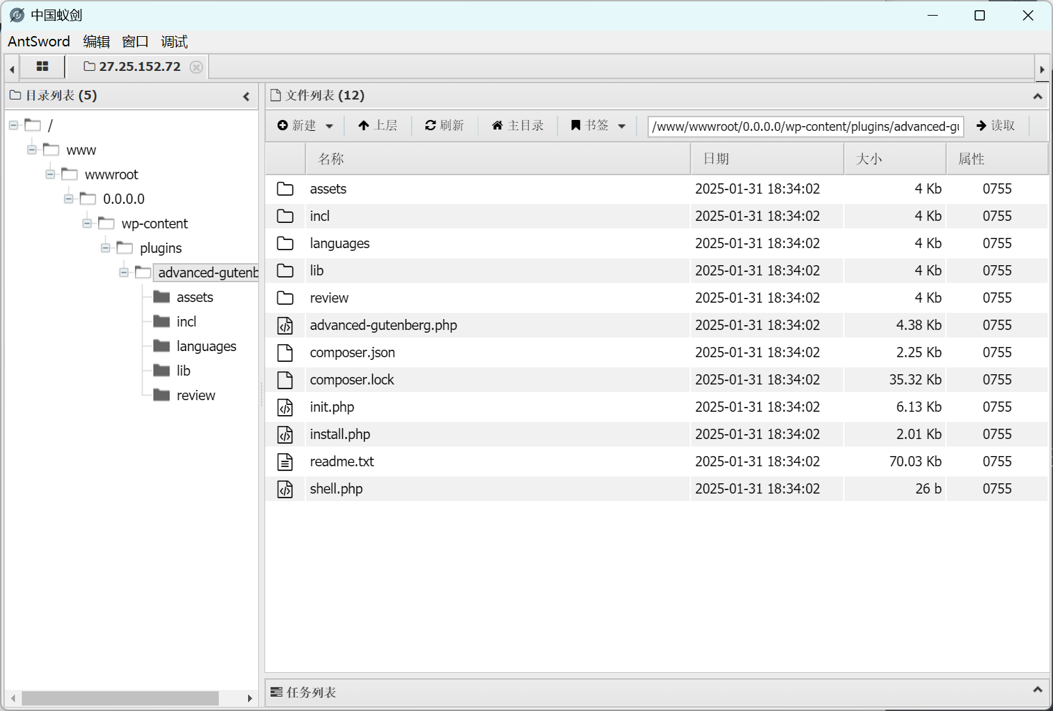Open the 编辑 menu
This screenshot has height=711, width=1053.
pyautogui.click(x=96, y=42)
